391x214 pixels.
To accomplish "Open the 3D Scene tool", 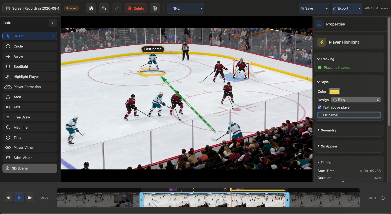I will (30, 168).
